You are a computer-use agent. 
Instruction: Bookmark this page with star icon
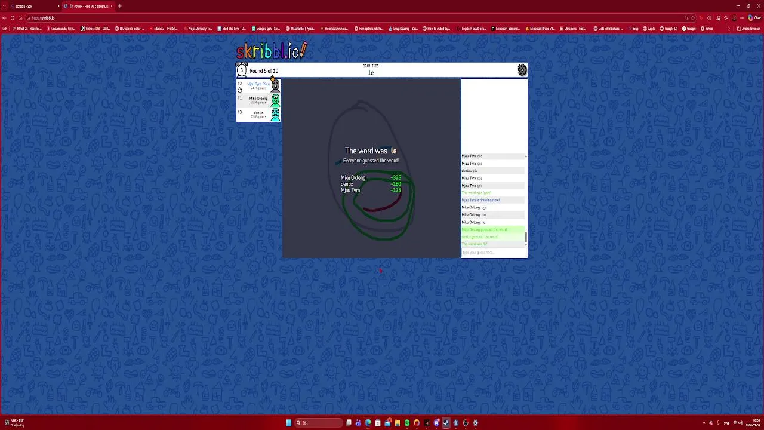(694, 18)
